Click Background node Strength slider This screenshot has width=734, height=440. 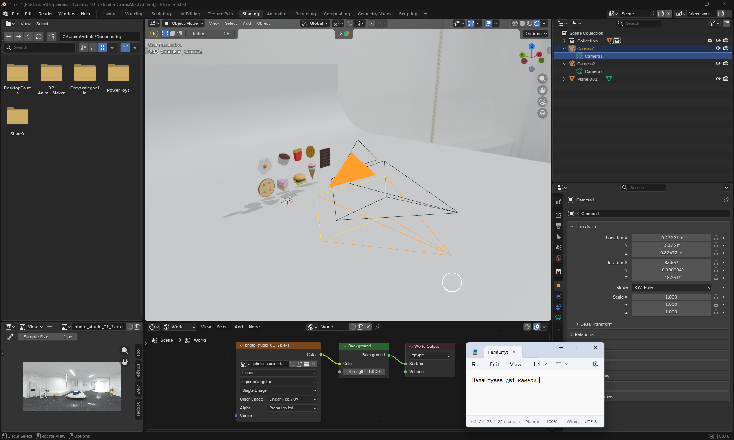364,372
